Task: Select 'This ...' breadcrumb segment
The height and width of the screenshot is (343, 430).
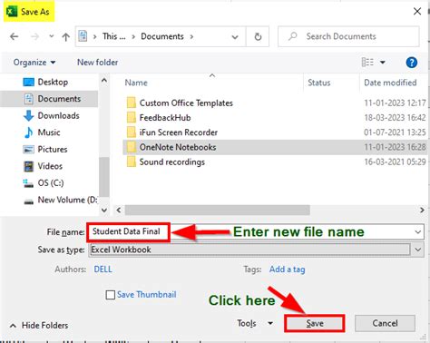Action: pyautogui.click(x=113, y=36)
